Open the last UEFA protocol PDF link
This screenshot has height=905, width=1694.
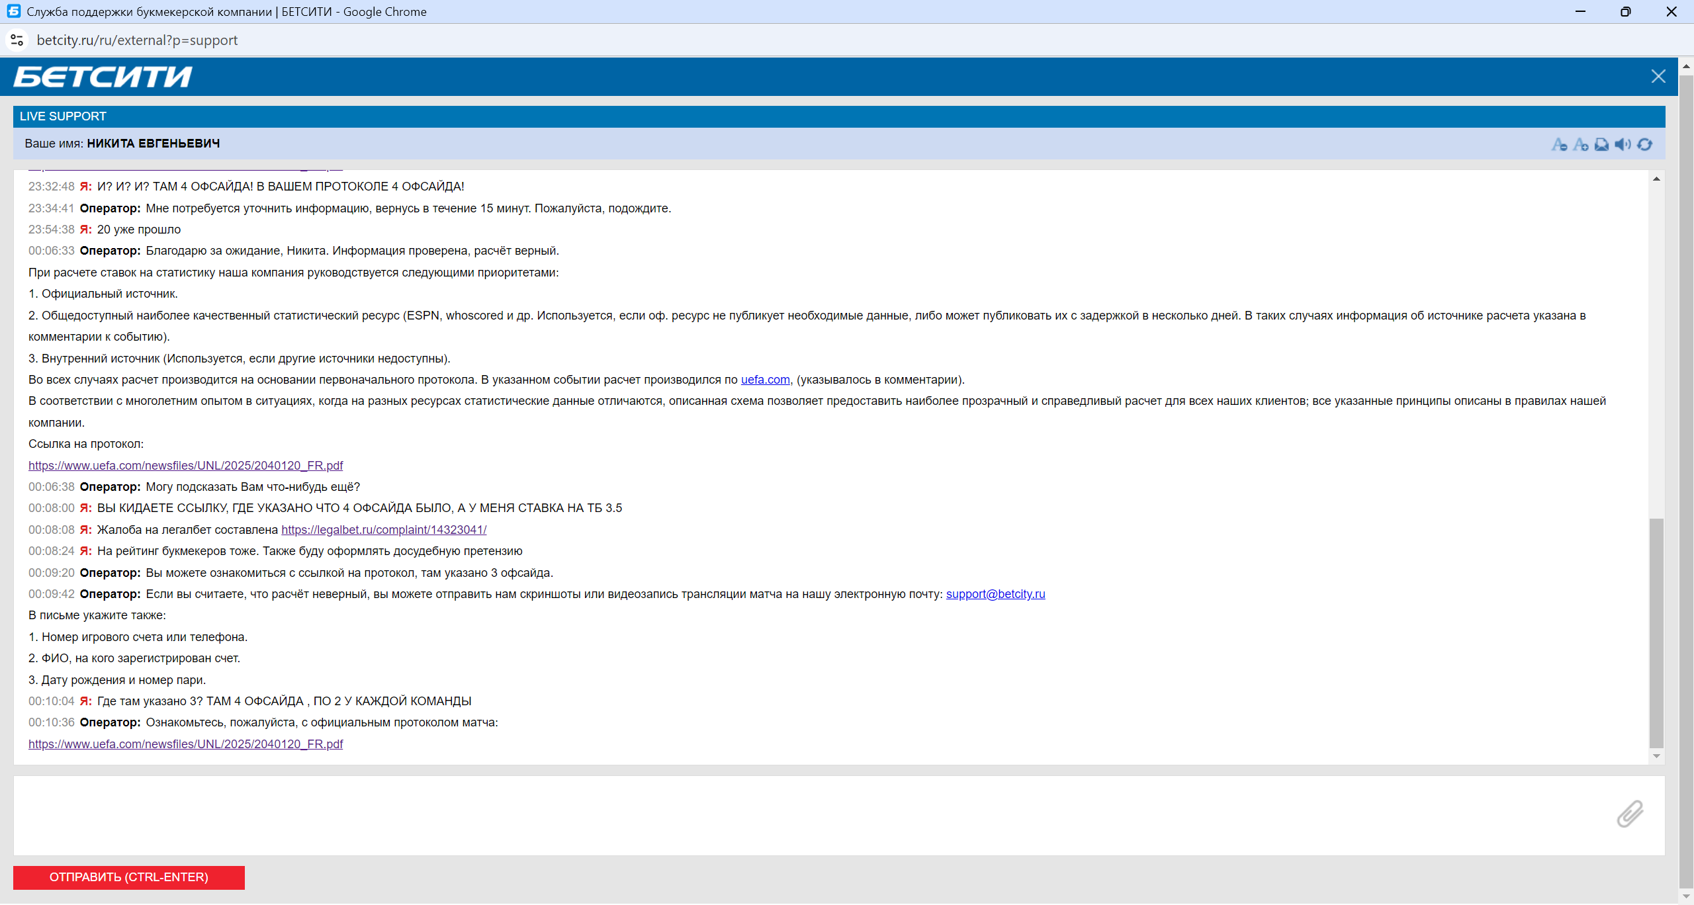tap(185, 744)
